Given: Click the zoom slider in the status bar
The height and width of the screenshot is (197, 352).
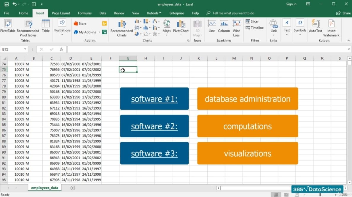Looking at the screenshot, I should click(320, 195).
